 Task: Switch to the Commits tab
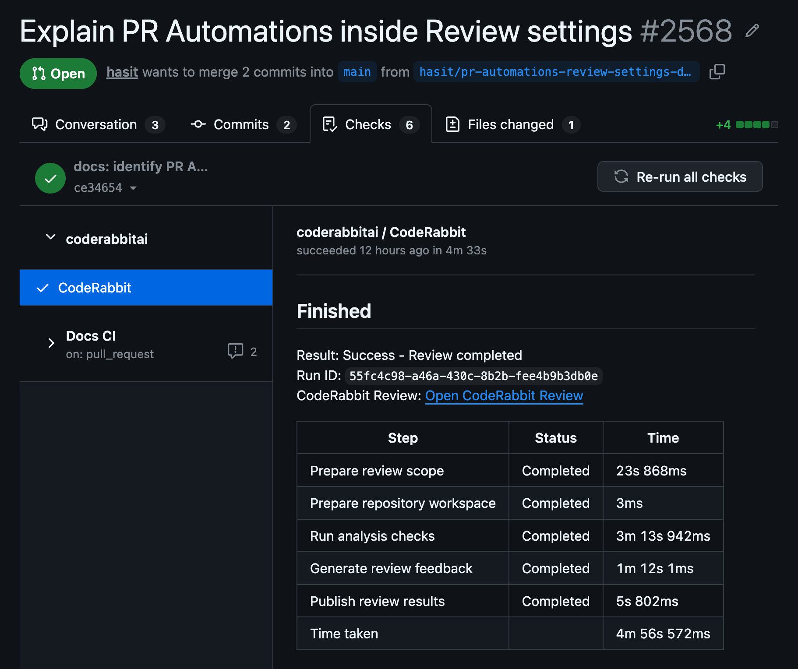tap(243, 124)
